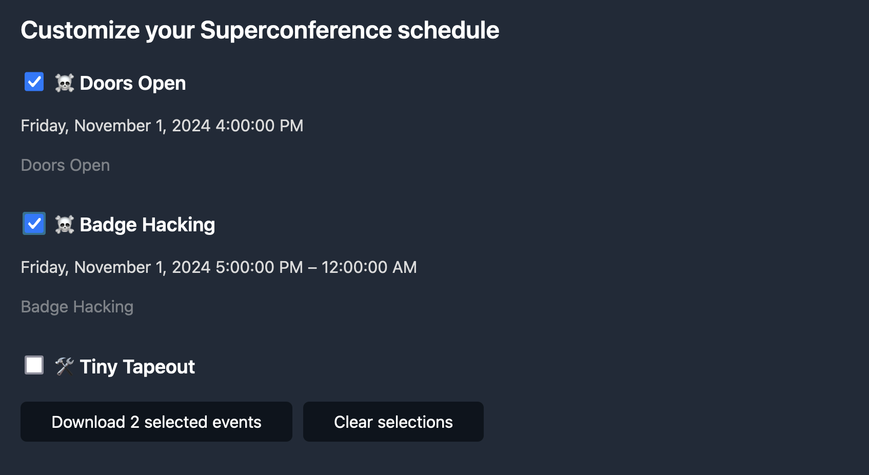The height and width of the screenshot is (475, 869).
Task: Click the Badge Hacking 5:00:00 PM date line
Action: pyautogui.click(x=219, y=267)
